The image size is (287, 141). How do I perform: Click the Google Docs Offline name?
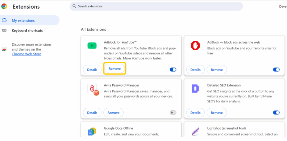tap(119, 128)
